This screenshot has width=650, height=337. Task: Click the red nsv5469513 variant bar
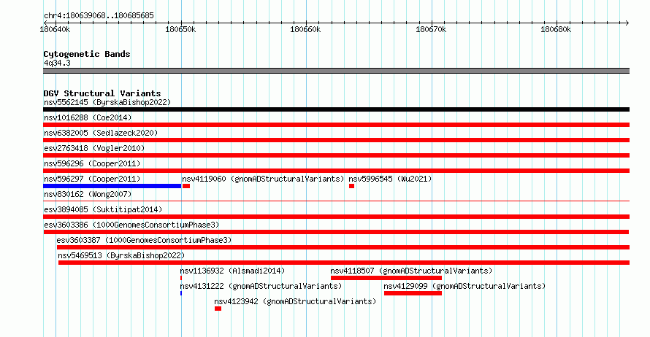click(344, 263)
